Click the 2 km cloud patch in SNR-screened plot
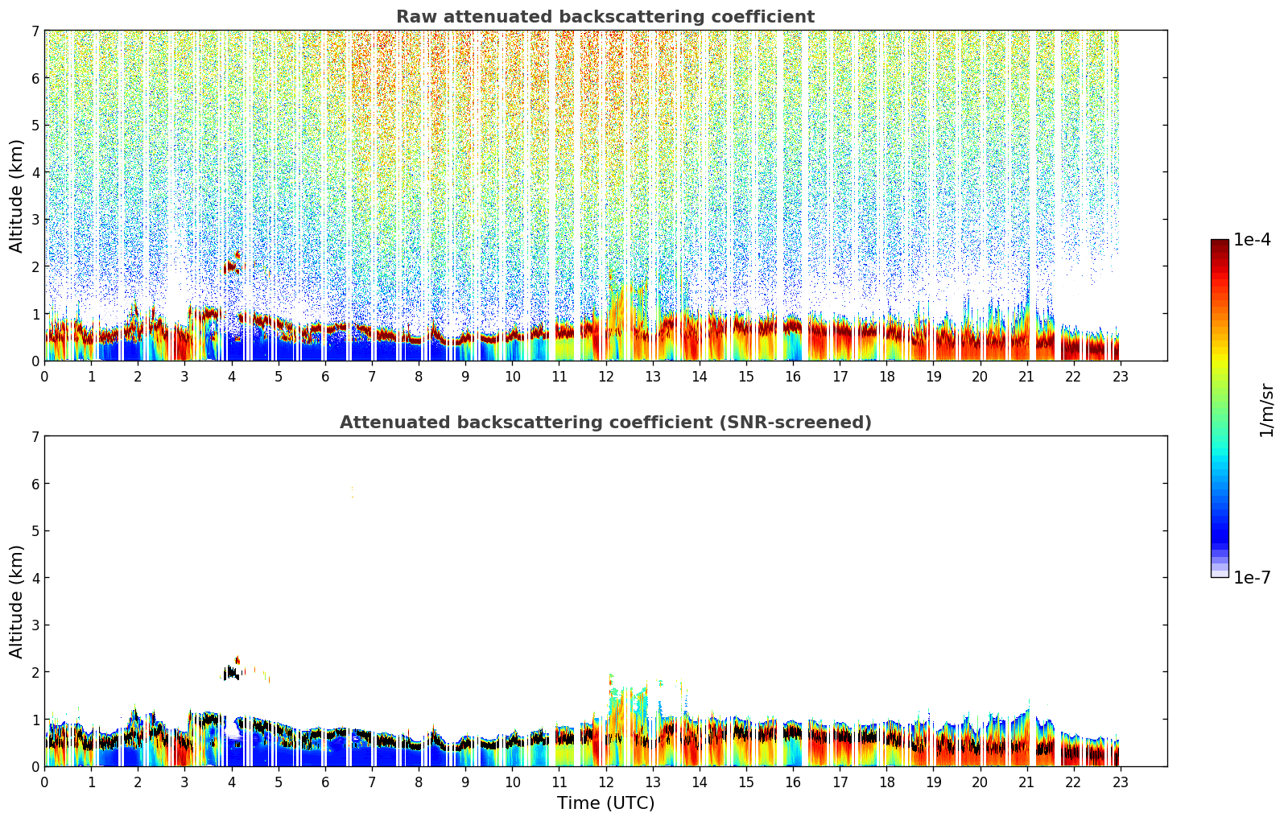 (x=233, y=670)
